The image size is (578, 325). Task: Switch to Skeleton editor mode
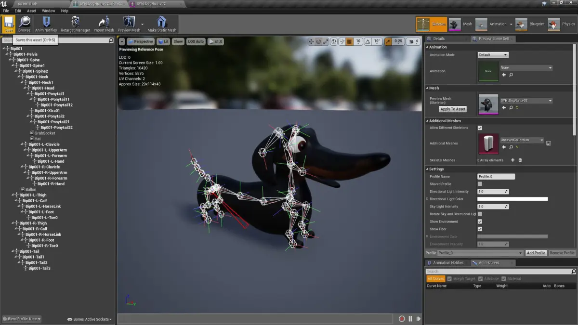(x=432, y=24)
